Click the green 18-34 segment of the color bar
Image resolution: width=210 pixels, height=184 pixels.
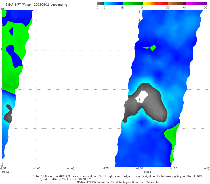[x=133, y=3]
